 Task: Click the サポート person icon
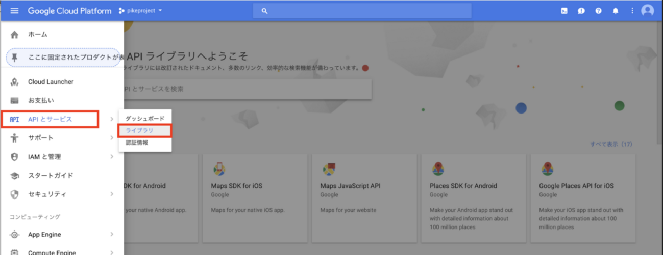14,138
